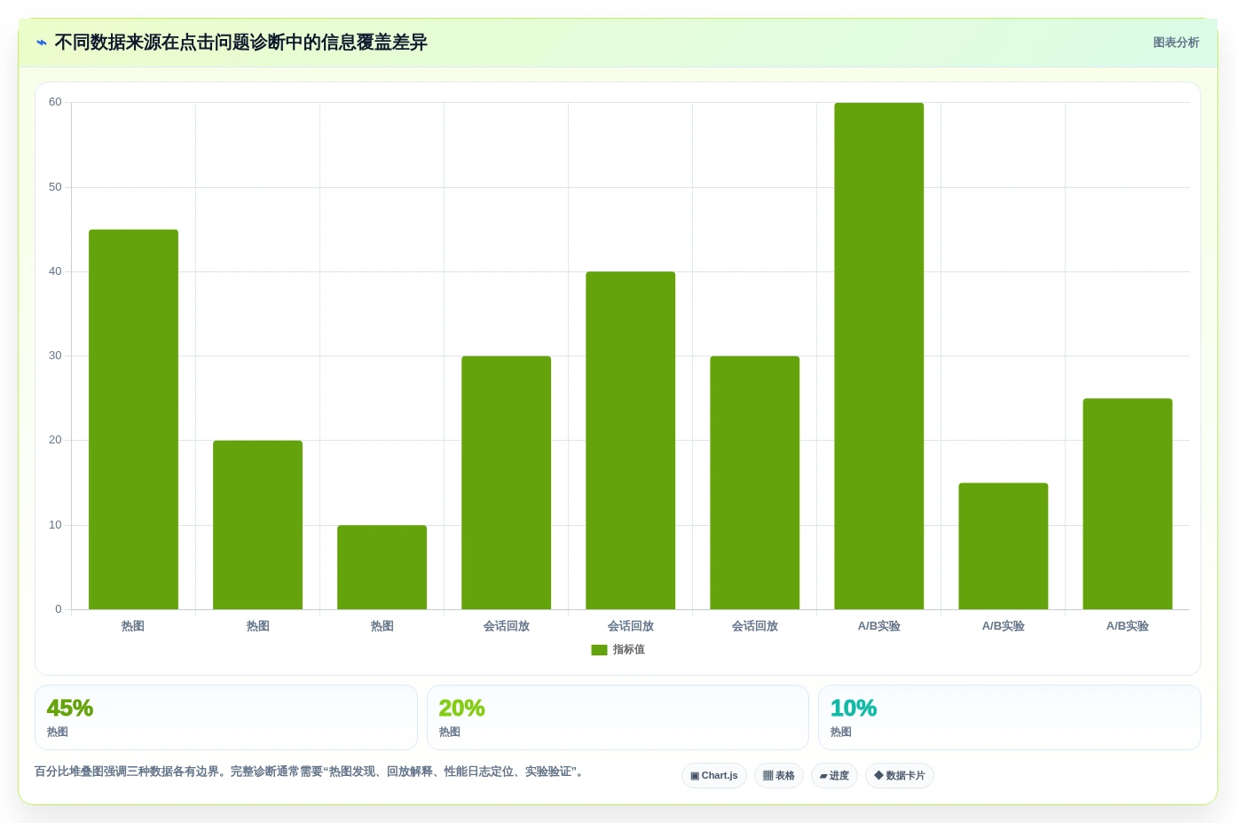Screen dimensions: 1236x823
Task: Click the A/B实验 bar valued 15
Action: click(x=1004, y=546)
